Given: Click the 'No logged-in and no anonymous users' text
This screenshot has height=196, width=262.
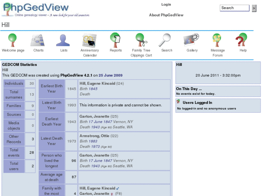Looking at the screenshot, I should point(207,108).
